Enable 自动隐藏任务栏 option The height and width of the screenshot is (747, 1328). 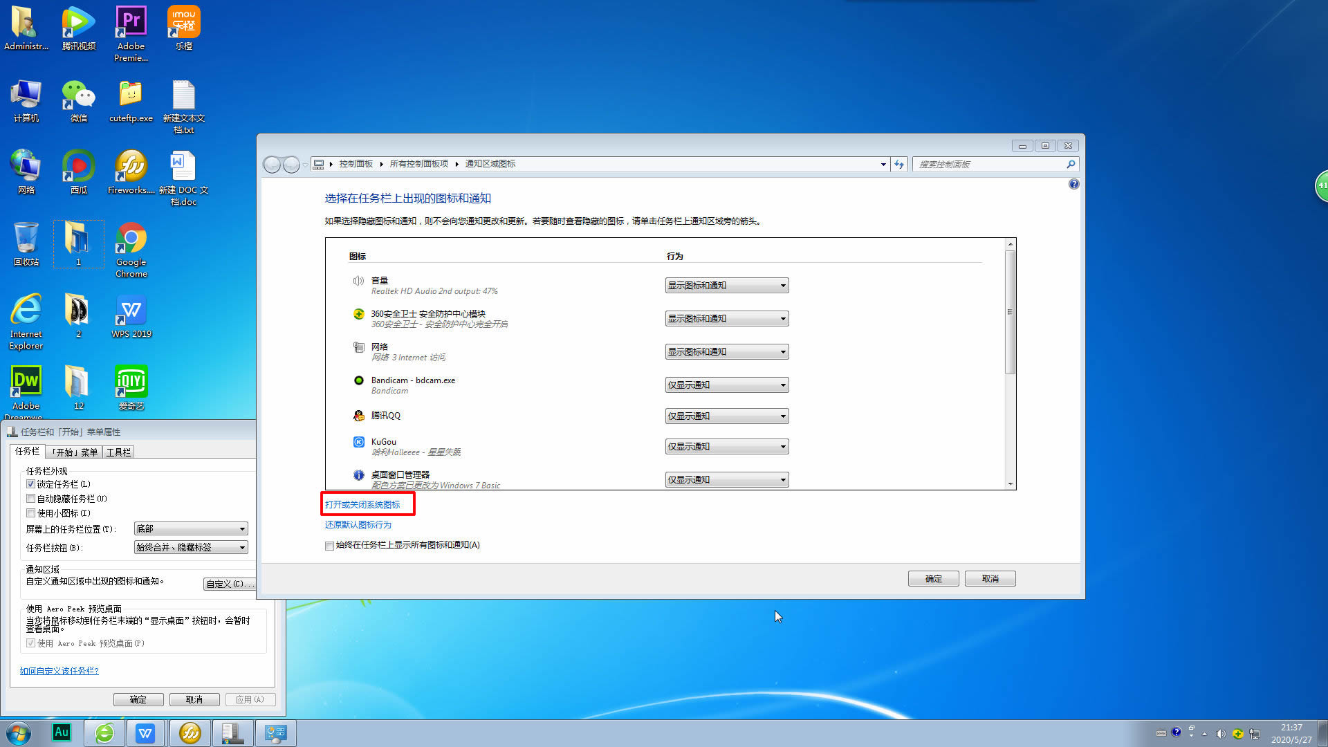(x=31, y=498)
